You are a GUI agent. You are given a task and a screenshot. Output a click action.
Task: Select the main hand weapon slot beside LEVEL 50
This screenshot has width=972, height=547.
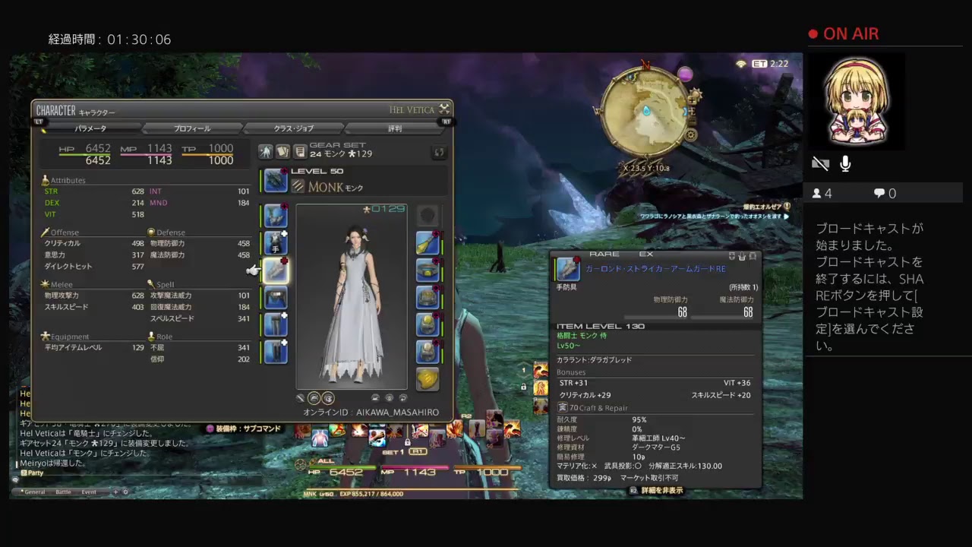[x=276, y=181]
